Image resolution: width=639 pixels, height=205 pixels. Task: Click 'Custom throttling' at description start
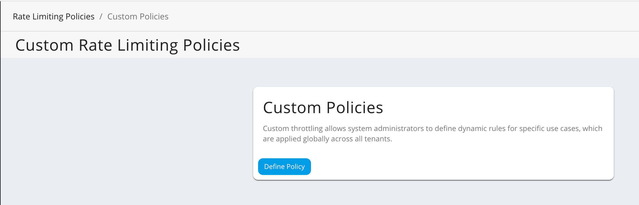[293, 128]
